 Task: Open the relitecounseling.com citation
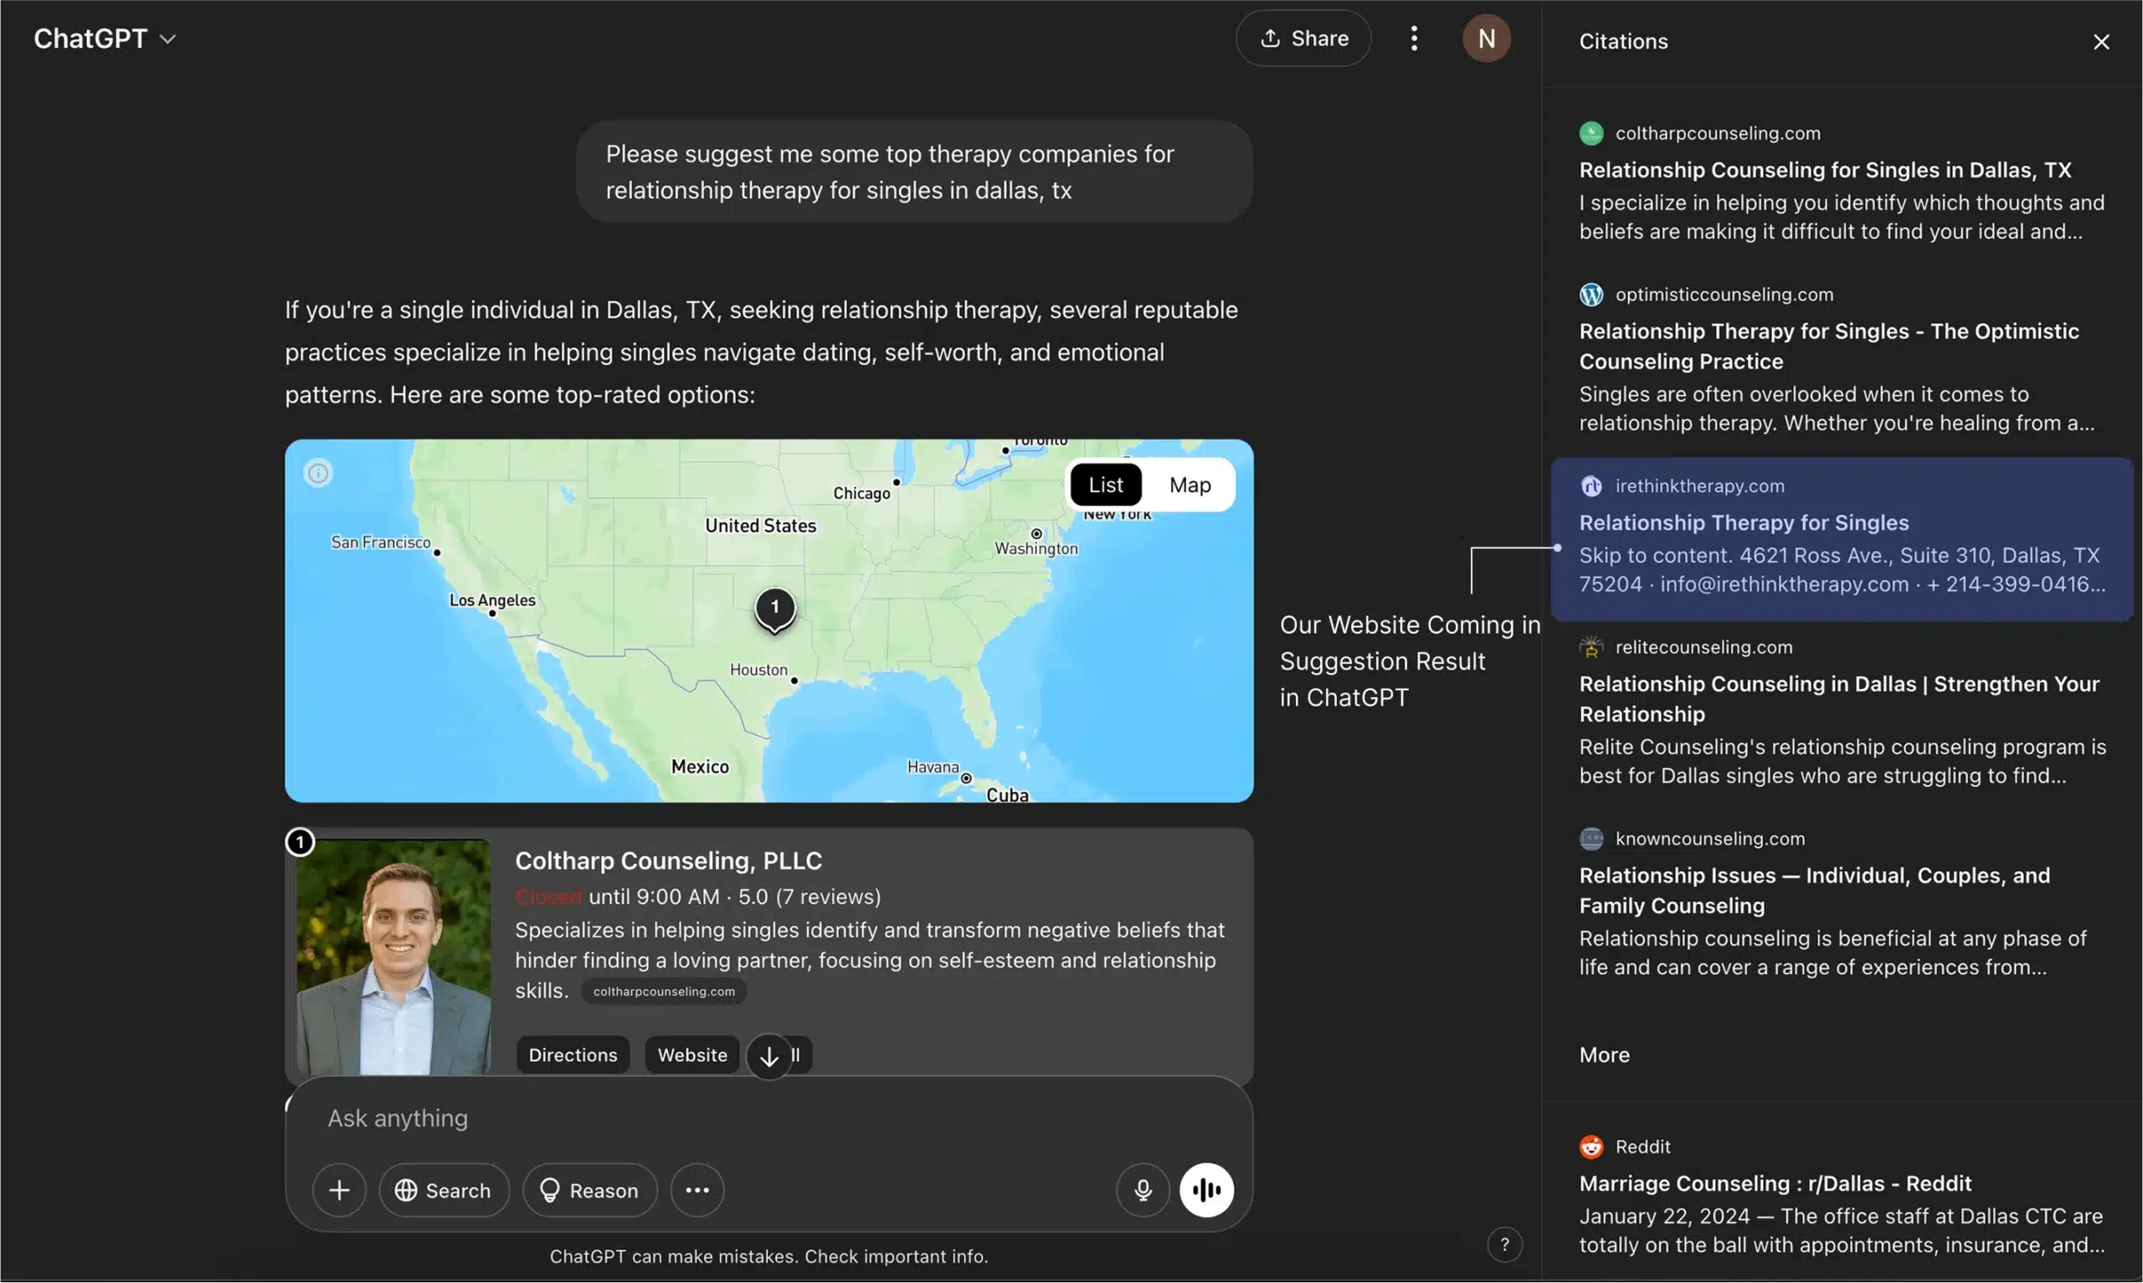[x=1842, y=711]
